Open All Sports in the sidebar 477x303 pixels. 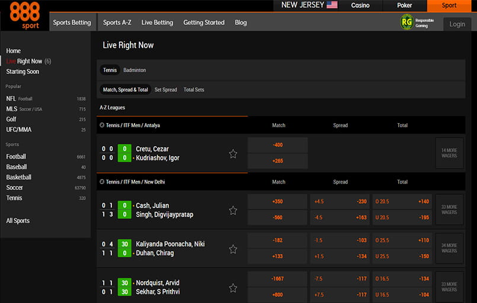[x=18, y=221]
